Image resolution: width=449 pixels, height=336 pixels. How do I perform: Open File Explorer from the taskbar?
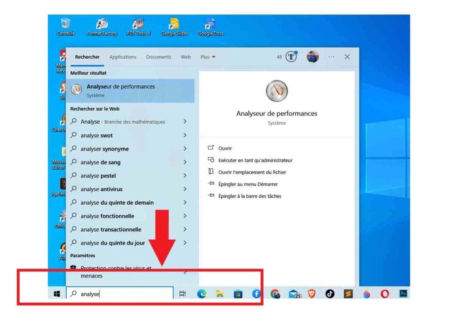pyautogui.click(x=220, y=294)
